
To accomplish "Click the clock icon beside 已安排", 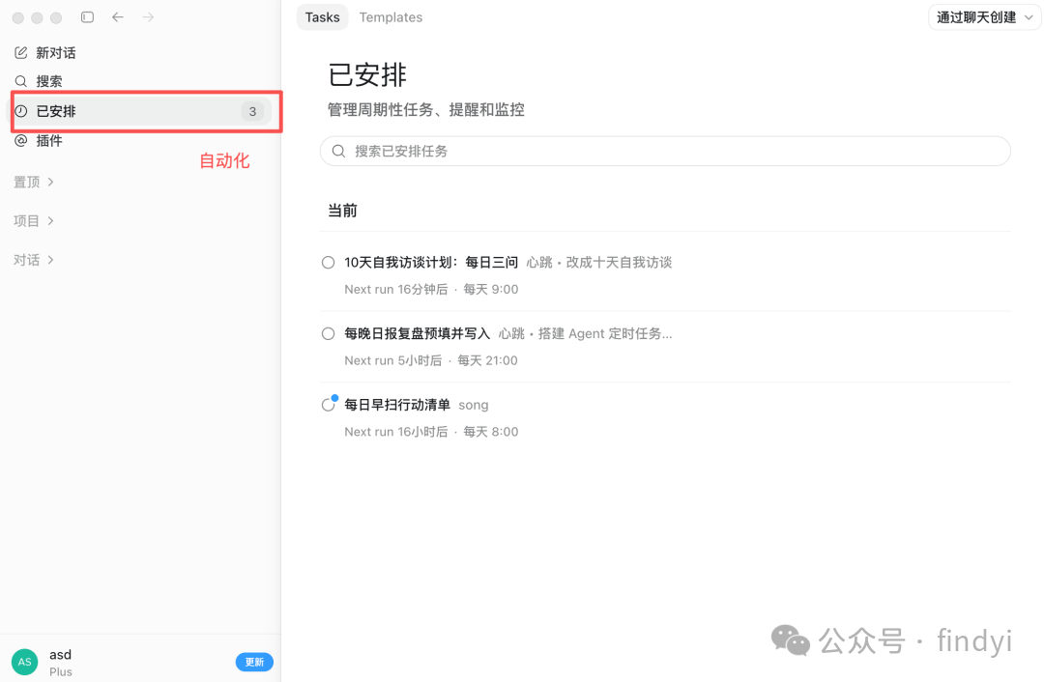I will point(20,111).
